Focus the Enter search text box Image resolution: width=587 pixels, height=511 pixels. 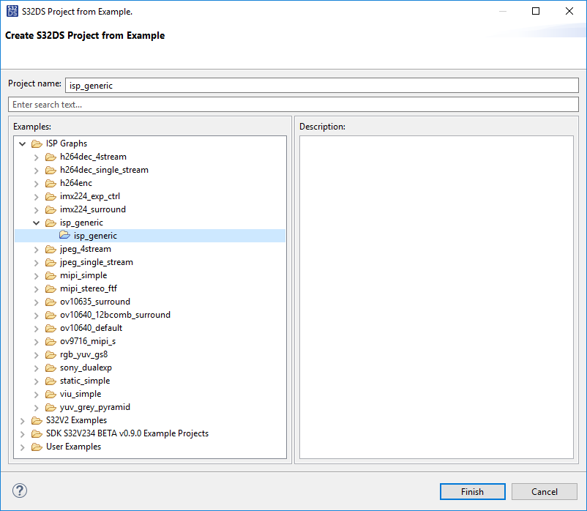293,105
